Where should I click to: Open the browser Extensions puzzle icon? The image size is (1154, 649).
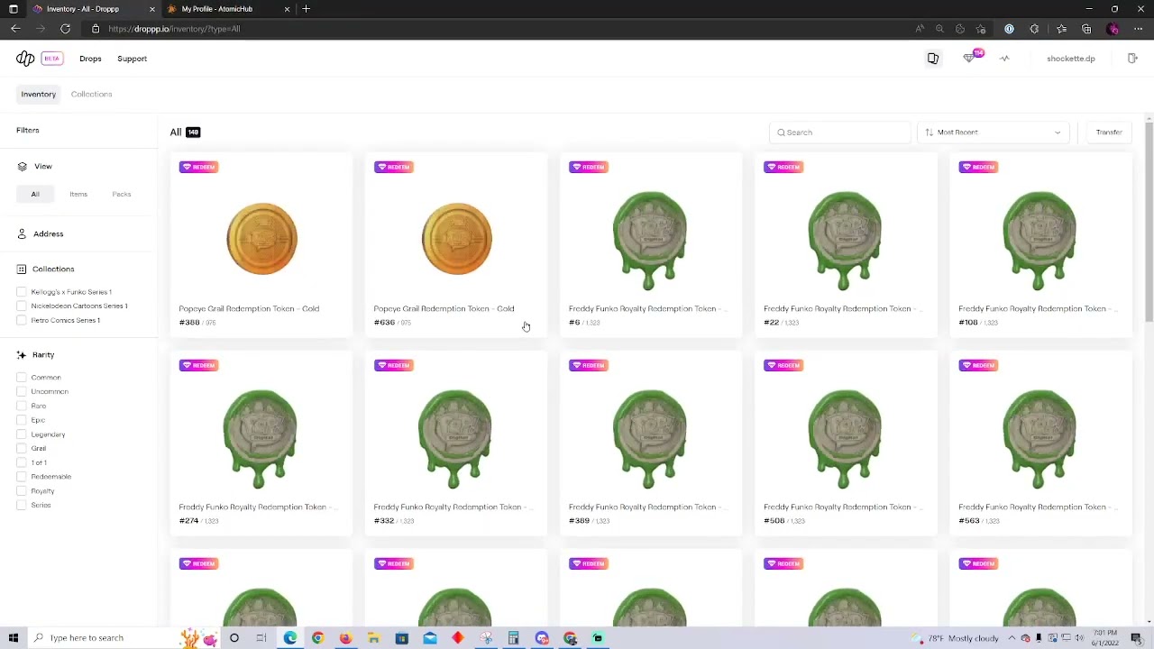click(x=1034, y=29)
